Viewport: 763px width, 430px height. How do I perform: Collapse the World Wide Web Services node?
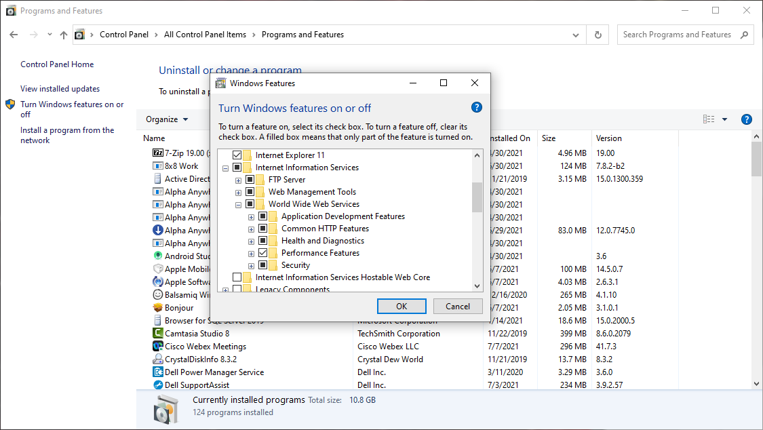coord(239,205)
